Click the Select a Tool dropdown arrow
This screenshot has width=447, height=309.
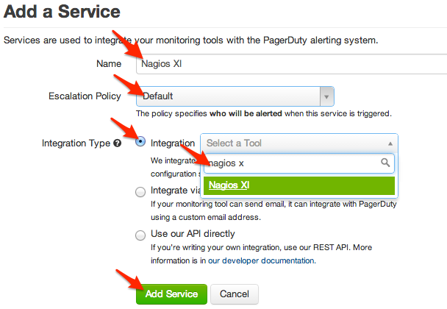(388, 143)
